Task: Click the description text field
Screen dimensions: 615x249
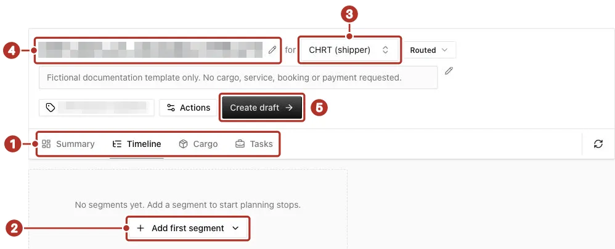Action: pyautogui.click(x=238, y=77)
